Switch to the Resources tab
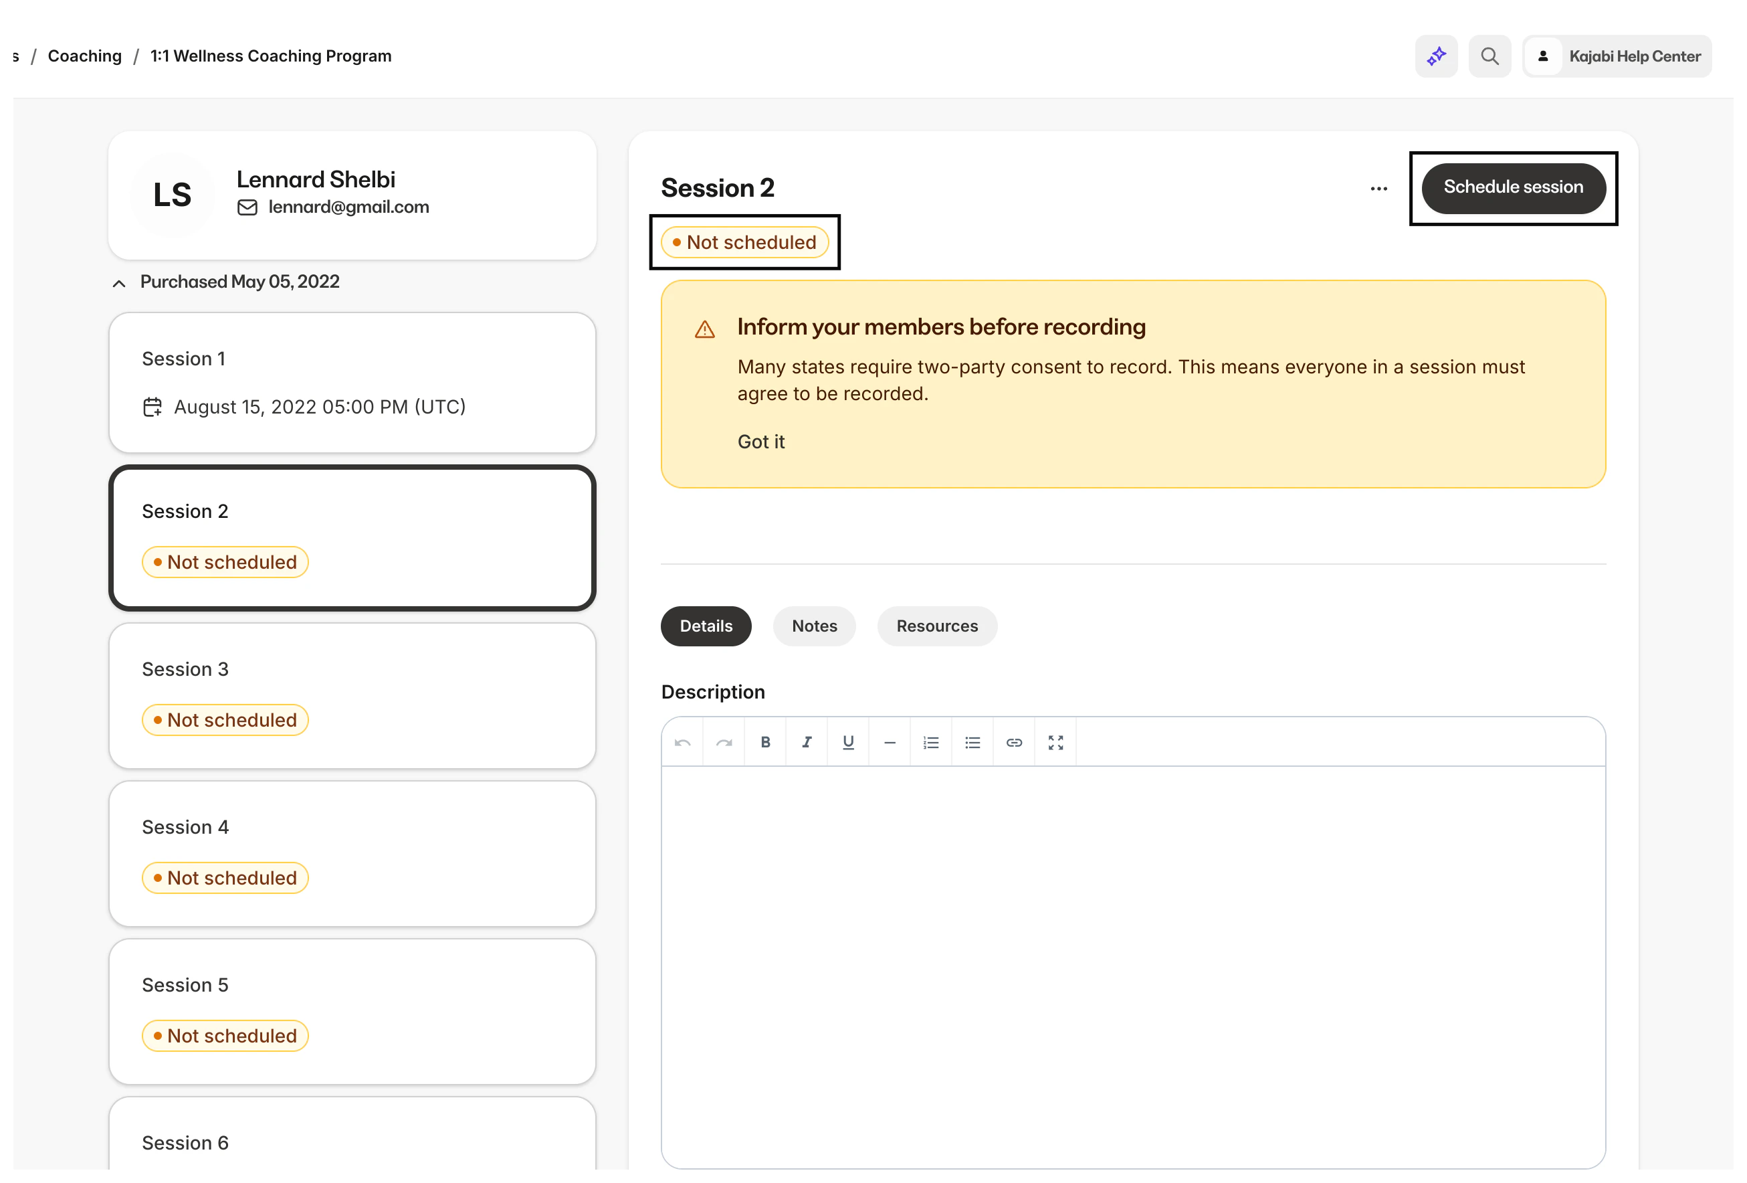Screen dimensions: 1747x1183 click(936, 626)
